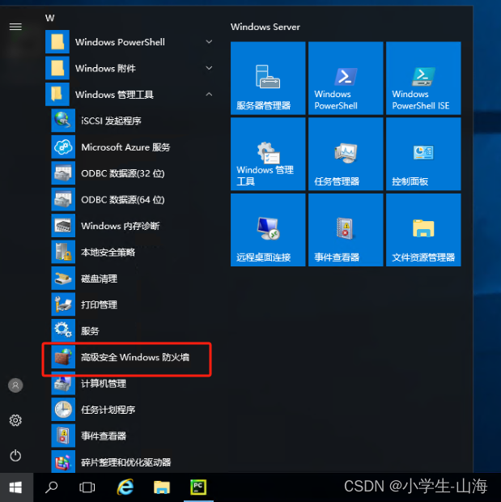Image resolution: width=501 pixels, height=502 pixels.
Task: Open the 打印管理 printer icon
Action: tap(63, 304)
